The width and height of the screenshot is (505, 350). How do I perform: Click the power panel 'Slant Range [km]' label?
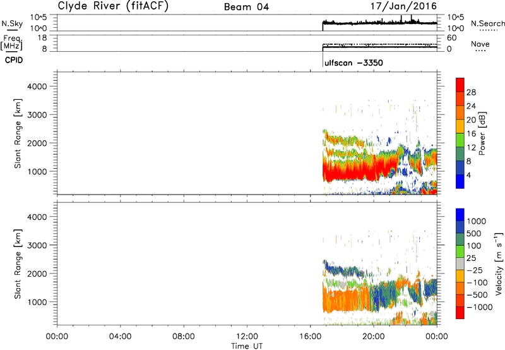[18, 133]
